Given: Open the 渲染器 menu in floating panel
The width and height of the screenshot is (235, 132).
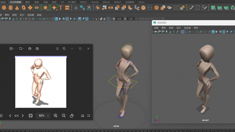Looking at the screenshot, I should point(187,28).
